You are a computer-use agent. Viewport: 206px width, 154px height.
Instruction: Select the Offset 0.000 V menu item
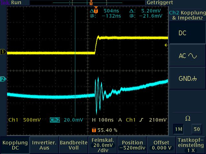pos(161,145)
